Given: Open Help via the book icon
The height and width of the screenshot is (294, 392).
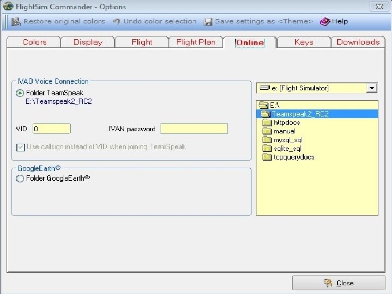Looking at the screenshot, I should coord(325,21).
